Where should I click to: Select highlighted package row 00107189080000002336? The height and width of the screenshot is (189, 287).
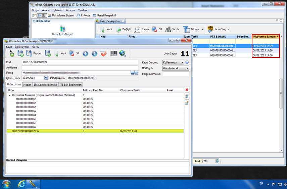pos(95,131)
